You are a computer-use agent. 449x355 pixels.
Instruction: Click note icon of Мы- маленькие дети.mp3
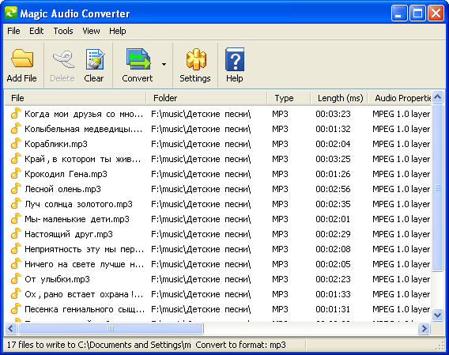[x=16, y=218]
